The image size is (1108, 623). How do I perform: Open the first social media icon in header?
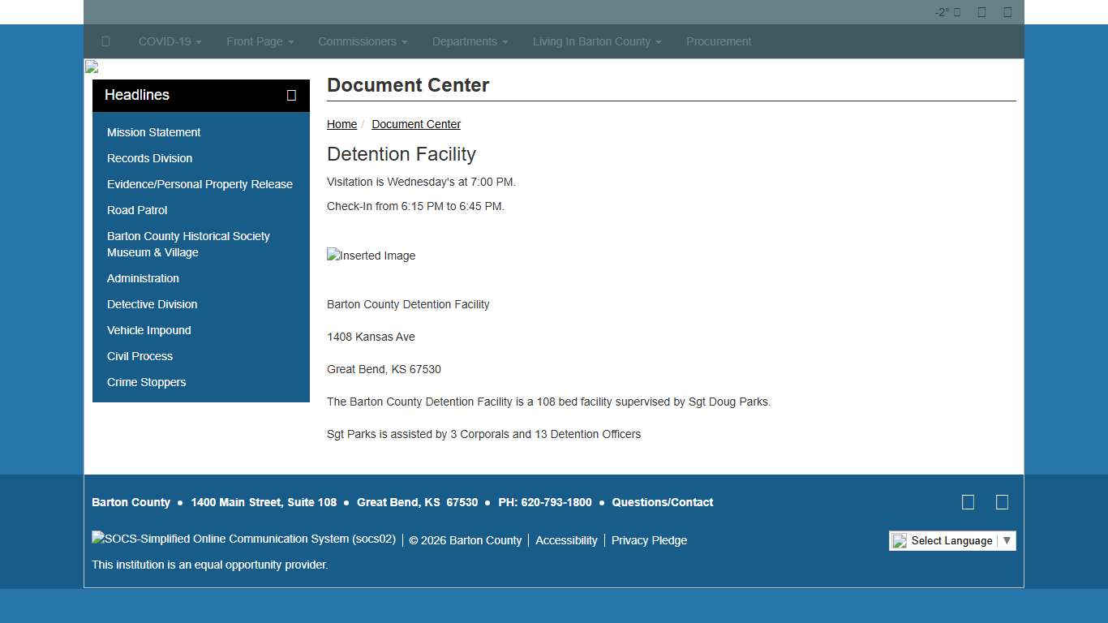pyautogui.click(x=981, y=12)
